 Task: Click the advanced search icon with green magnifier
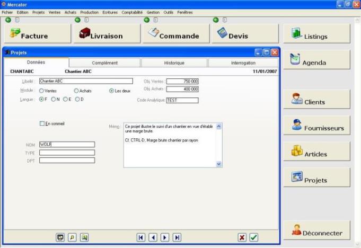click(84, 237)
